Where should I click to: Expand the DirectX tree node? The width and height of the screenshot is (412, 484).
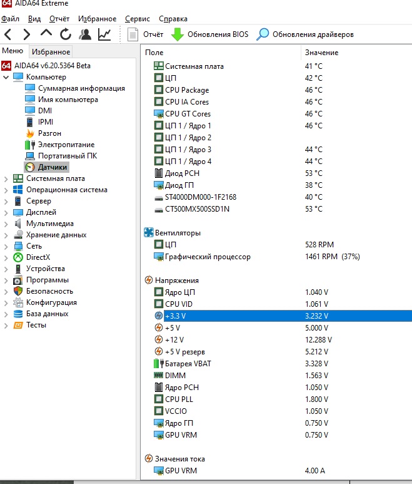6,258
